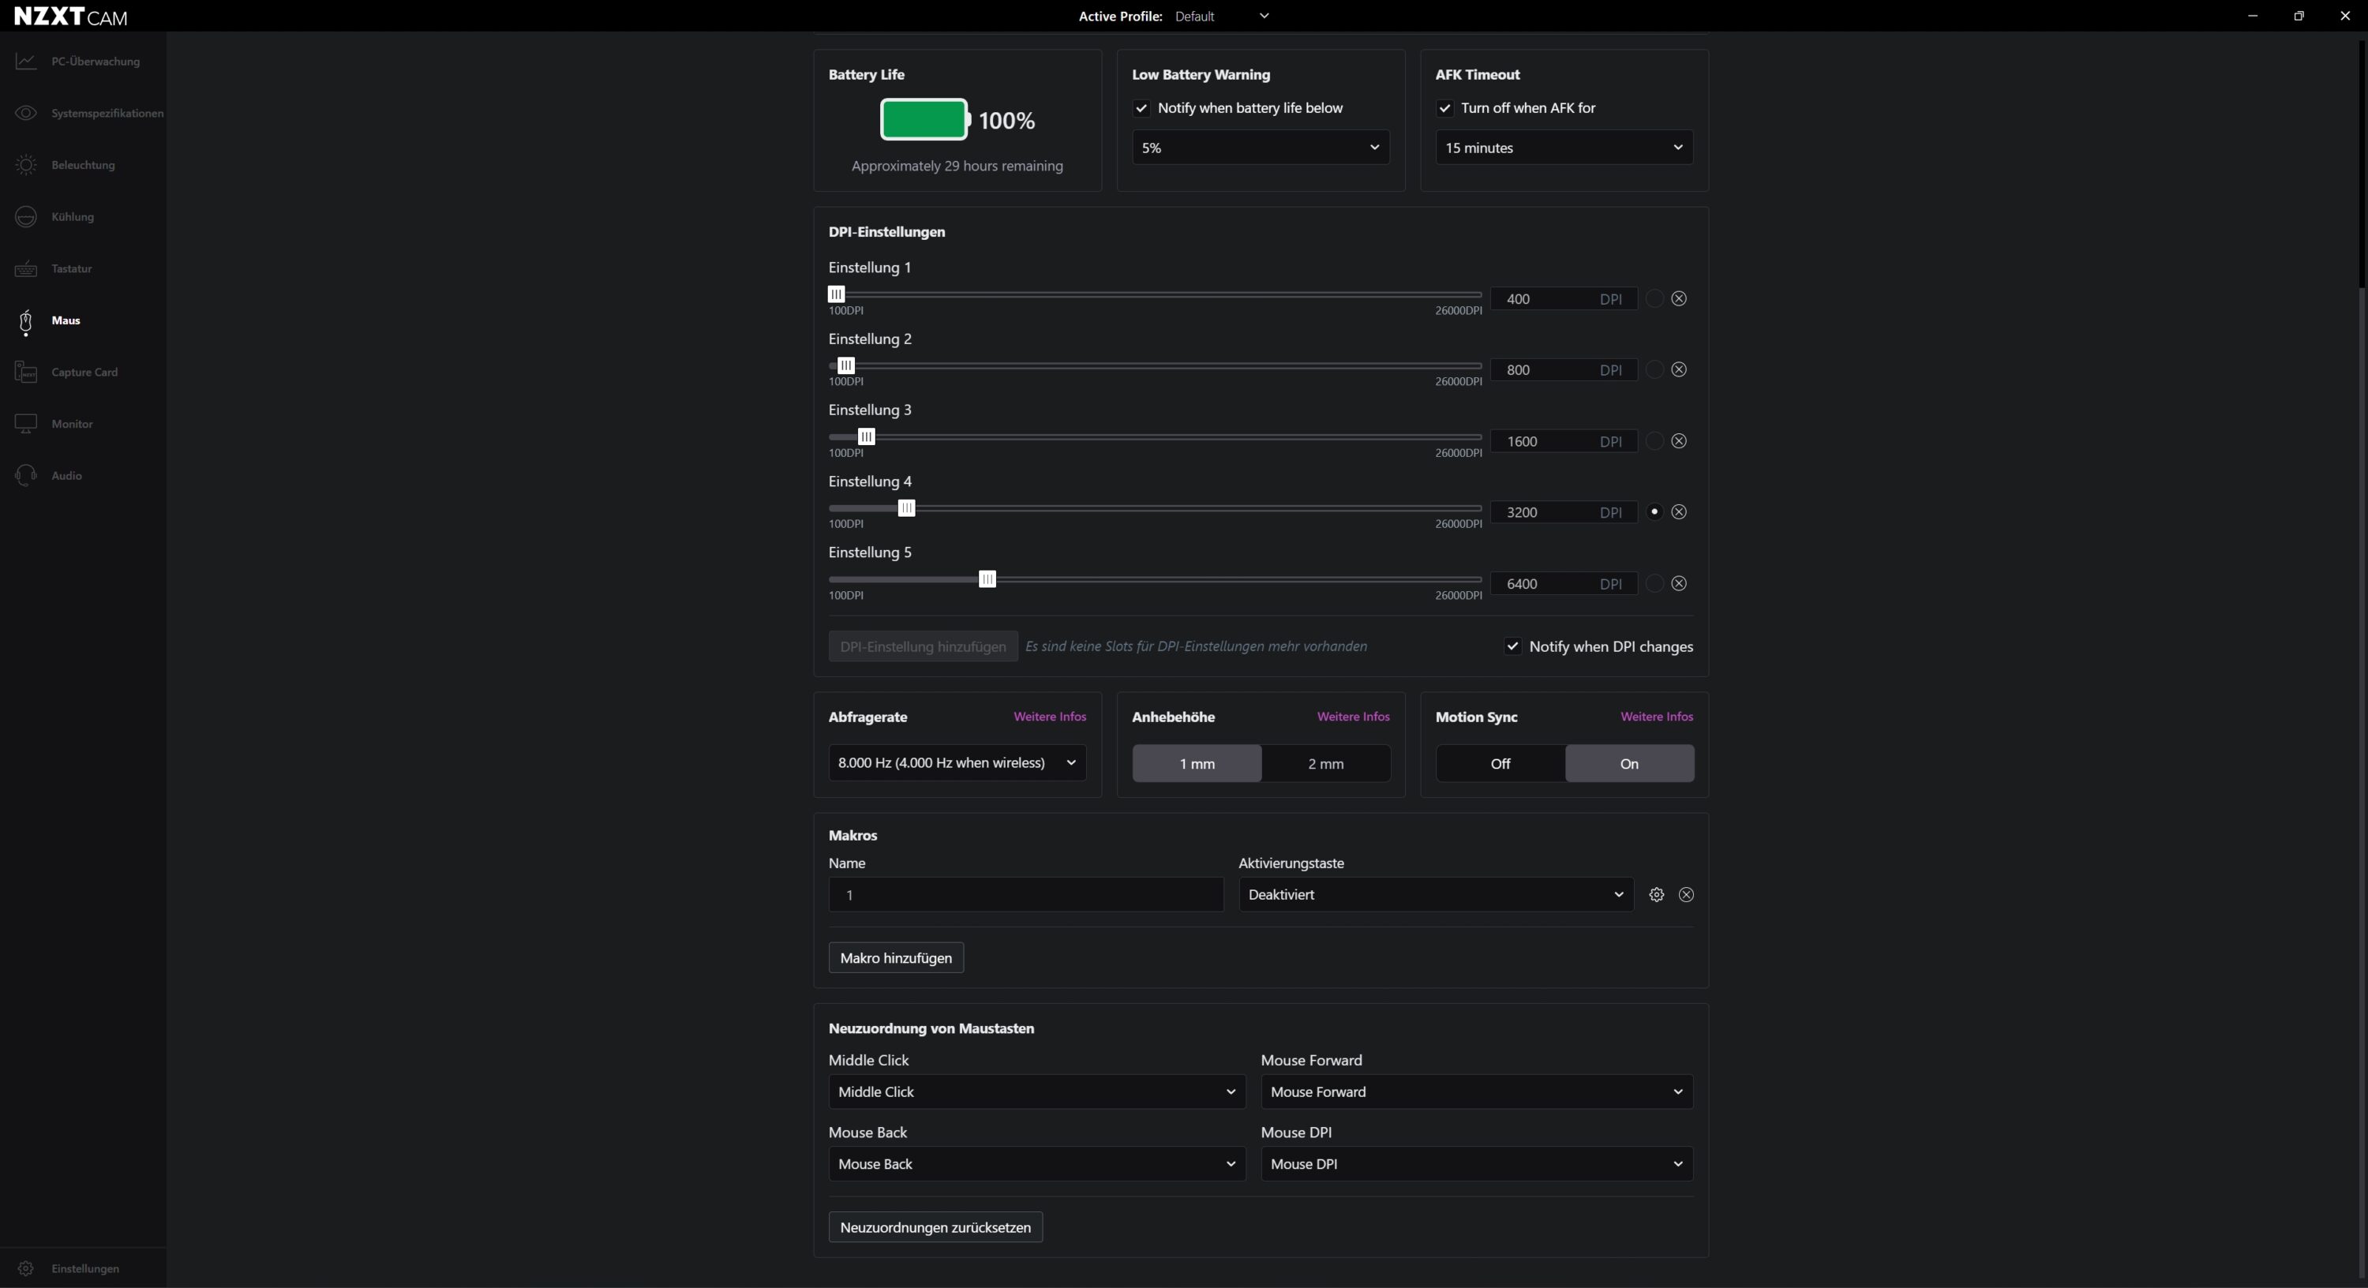Click the Audio headset icon
Image resolution: width=2368 pixels, height=1288 pixels.
click(26, 475)
